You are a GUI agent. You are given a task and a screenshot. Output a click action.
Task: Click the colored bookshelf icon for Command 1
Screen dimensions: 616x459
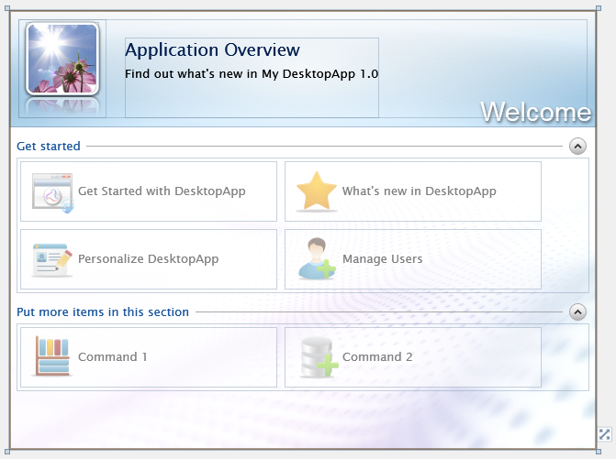pyautogui.click(x=52, y=356)
